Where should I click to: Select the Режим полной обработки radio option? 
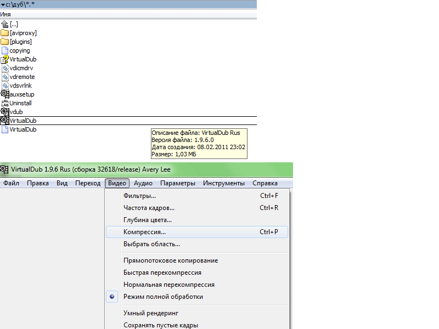pos(163,297)
